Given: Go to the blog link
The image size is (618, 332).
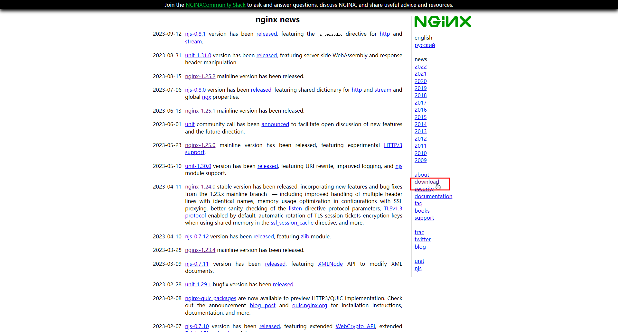Looking at the screenshot, I should click(x=420, y=247).
